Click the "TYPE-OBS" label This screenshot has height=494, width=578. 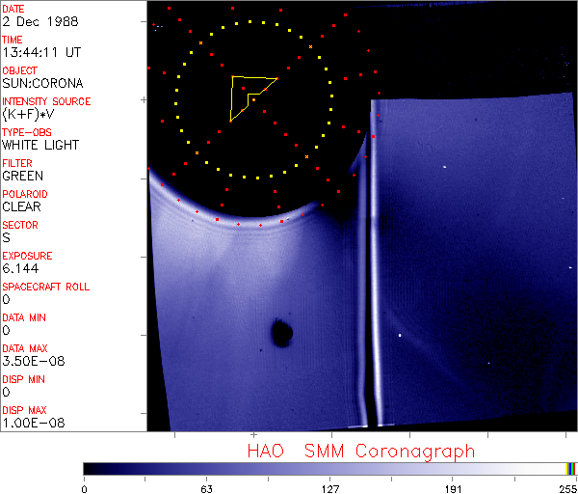(x=27, y=132)
